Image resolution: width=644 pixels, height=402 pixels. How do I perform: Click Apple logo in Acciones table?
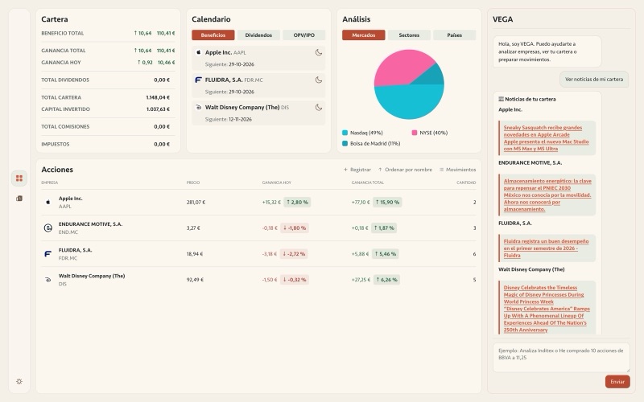coord(48,203)
